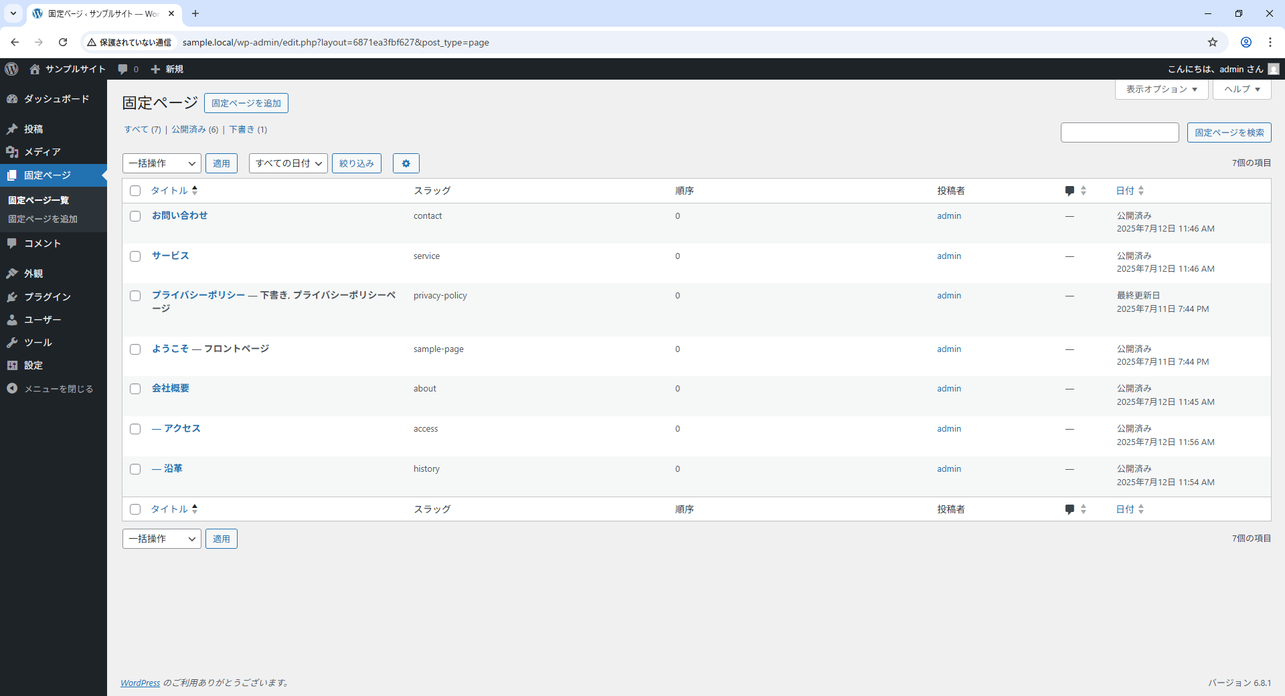Image resolution: width=1285 pixels, height=696 pixels.
Task: Toggle select-all checkbox in bottom footer row
Action: click(135, 509)
